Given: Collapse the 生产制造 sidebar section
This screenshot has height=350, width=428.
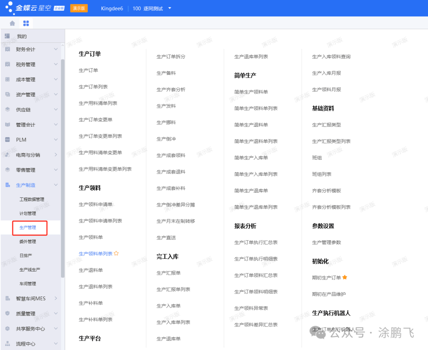Looking at the screenshot, I should pos(55,185).
